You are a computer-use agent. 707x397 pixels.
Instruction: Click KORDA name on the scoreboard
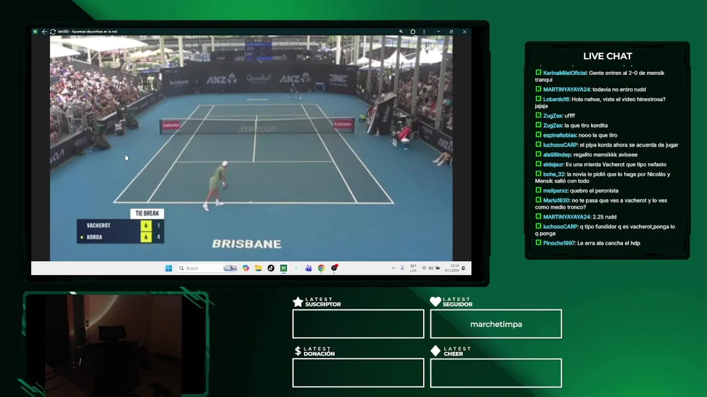(94, 237)
